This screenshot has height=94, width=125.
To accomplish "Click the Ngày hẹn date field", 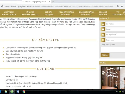I will 115,40.
